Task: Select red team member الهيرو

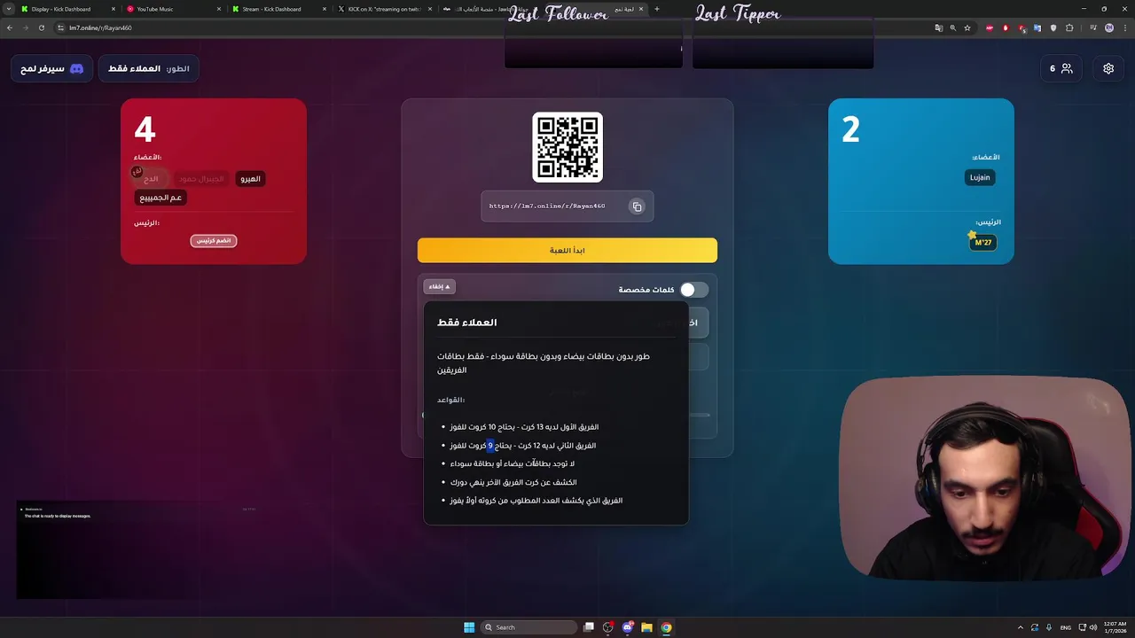Action: pyautogui.click(x=251, y=179)
